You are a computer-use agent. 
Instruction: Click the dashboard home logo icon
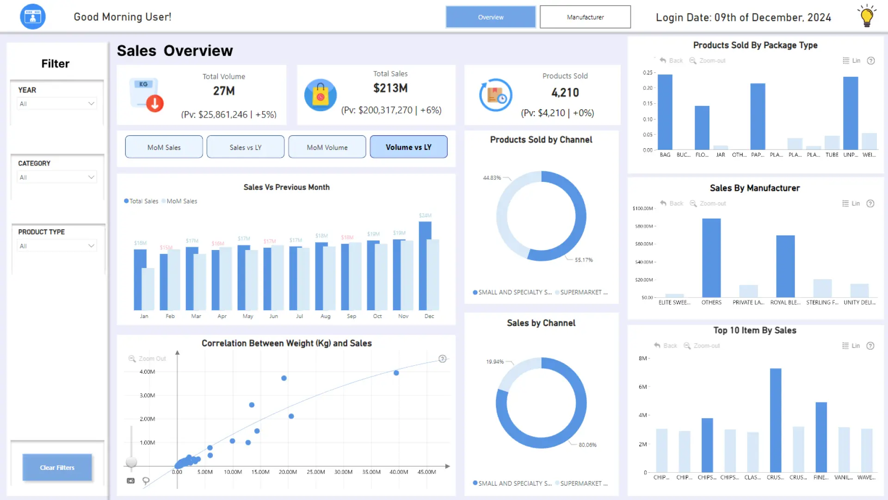pos(33,17)
